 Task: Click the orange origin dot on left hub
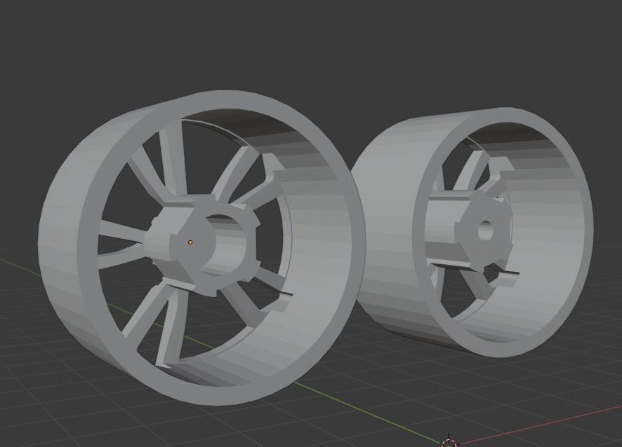point(190,242)
